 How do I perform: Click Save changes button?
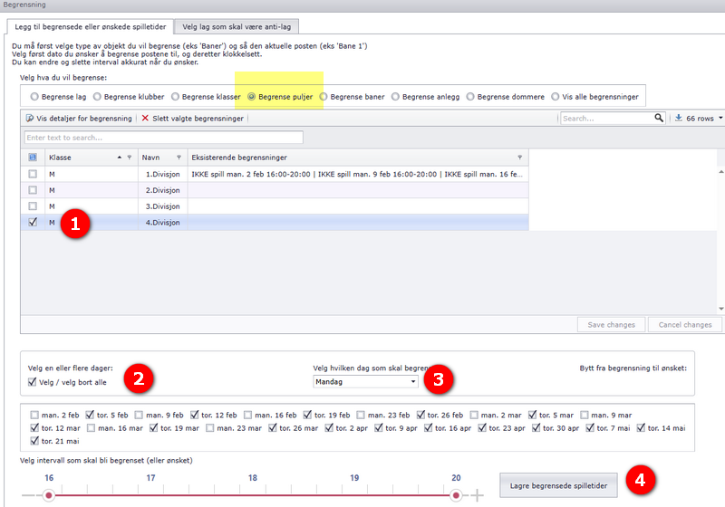[611, 325]
